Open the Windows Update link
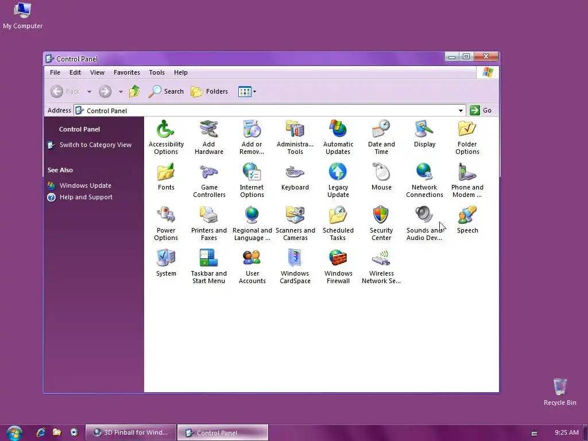Image resolution: width=588 pixels, height=441 pixels. [x=86, y=185]
